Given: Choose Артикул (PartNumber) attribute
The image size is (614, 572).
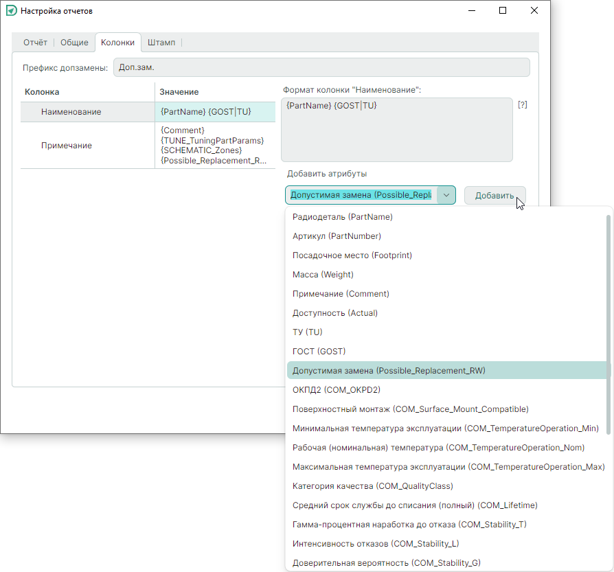Looking at the screenshot, I should coord(337,236).
